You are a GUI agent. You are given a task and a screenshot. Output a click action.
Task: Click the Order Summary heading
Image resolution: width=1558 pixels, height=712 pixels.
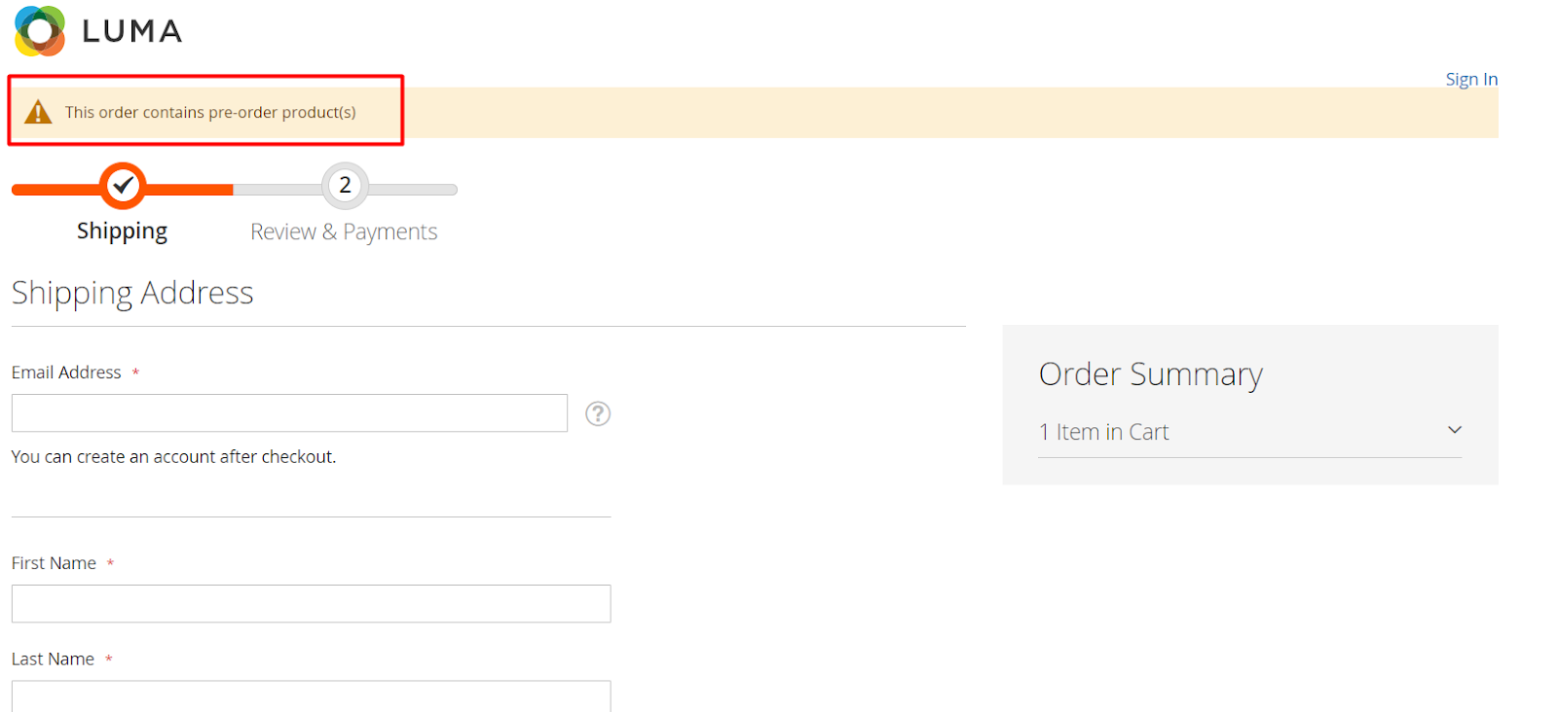coord(1150,374)
